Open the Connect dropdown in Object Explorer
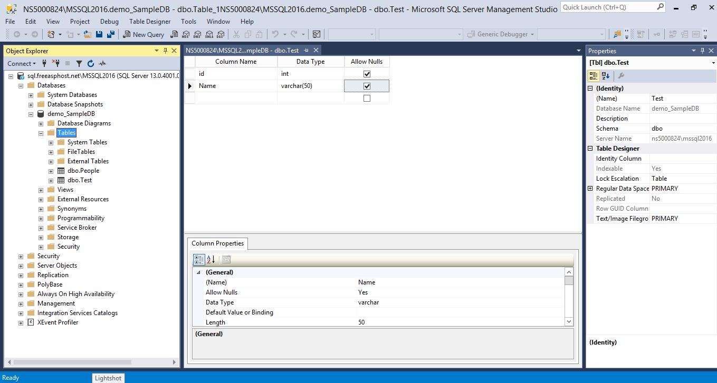This screenshot has height=383, width=717. [22, 63]
